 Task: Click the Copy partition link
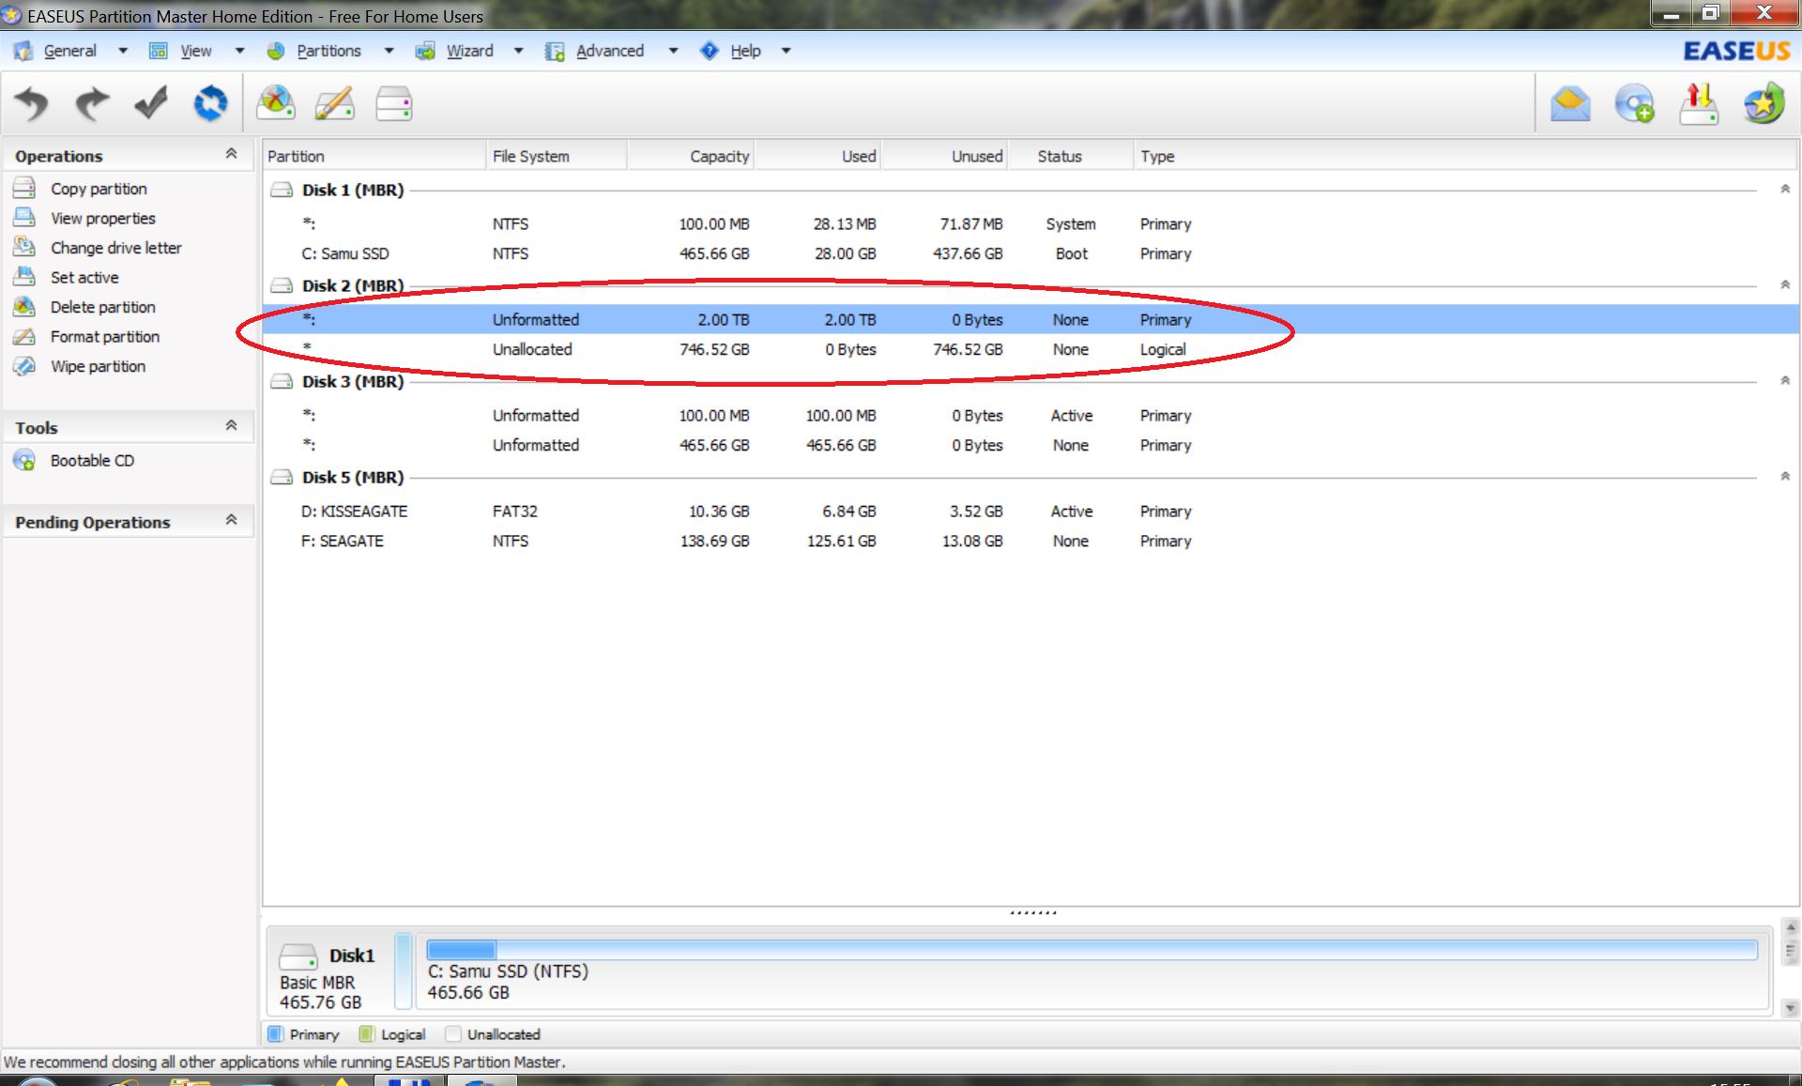tap(99, 189)
